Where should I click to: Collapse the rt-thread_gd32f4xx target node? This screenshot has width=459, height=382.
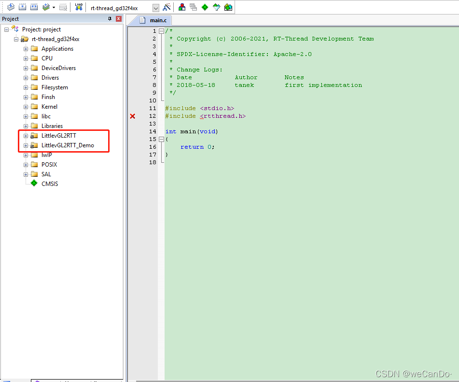click(x=16, y=39)
